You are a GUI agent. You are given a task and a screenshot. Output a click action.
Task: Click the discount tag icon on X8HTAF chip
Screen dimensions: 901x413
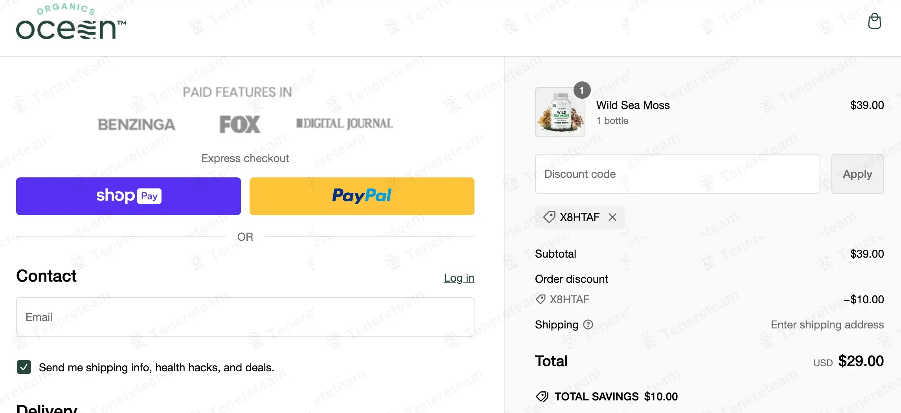(x=549, y=217)
